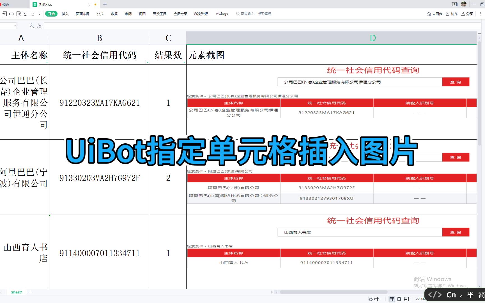Viewport: 485px width, 303px height.
Task: Click the 未同步 sync status button
Action: (434, 14)
